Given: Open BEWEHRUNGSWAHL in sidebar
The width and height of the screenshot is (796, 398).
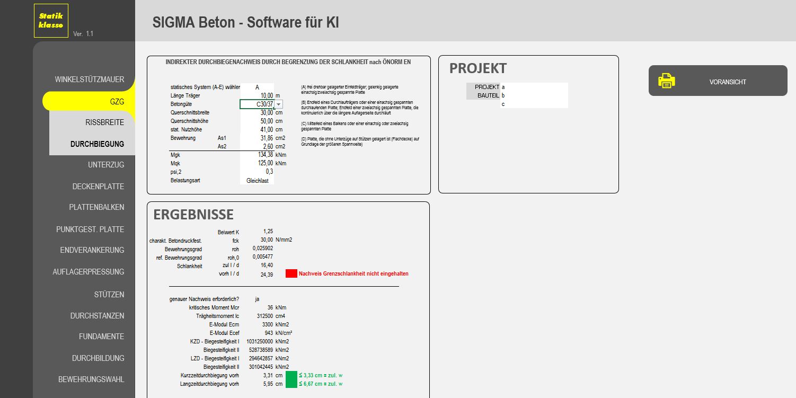Looking at the screenshot, I should [91, 379].
